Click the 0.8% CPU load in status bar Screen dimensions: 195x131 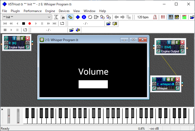[141, 129]
